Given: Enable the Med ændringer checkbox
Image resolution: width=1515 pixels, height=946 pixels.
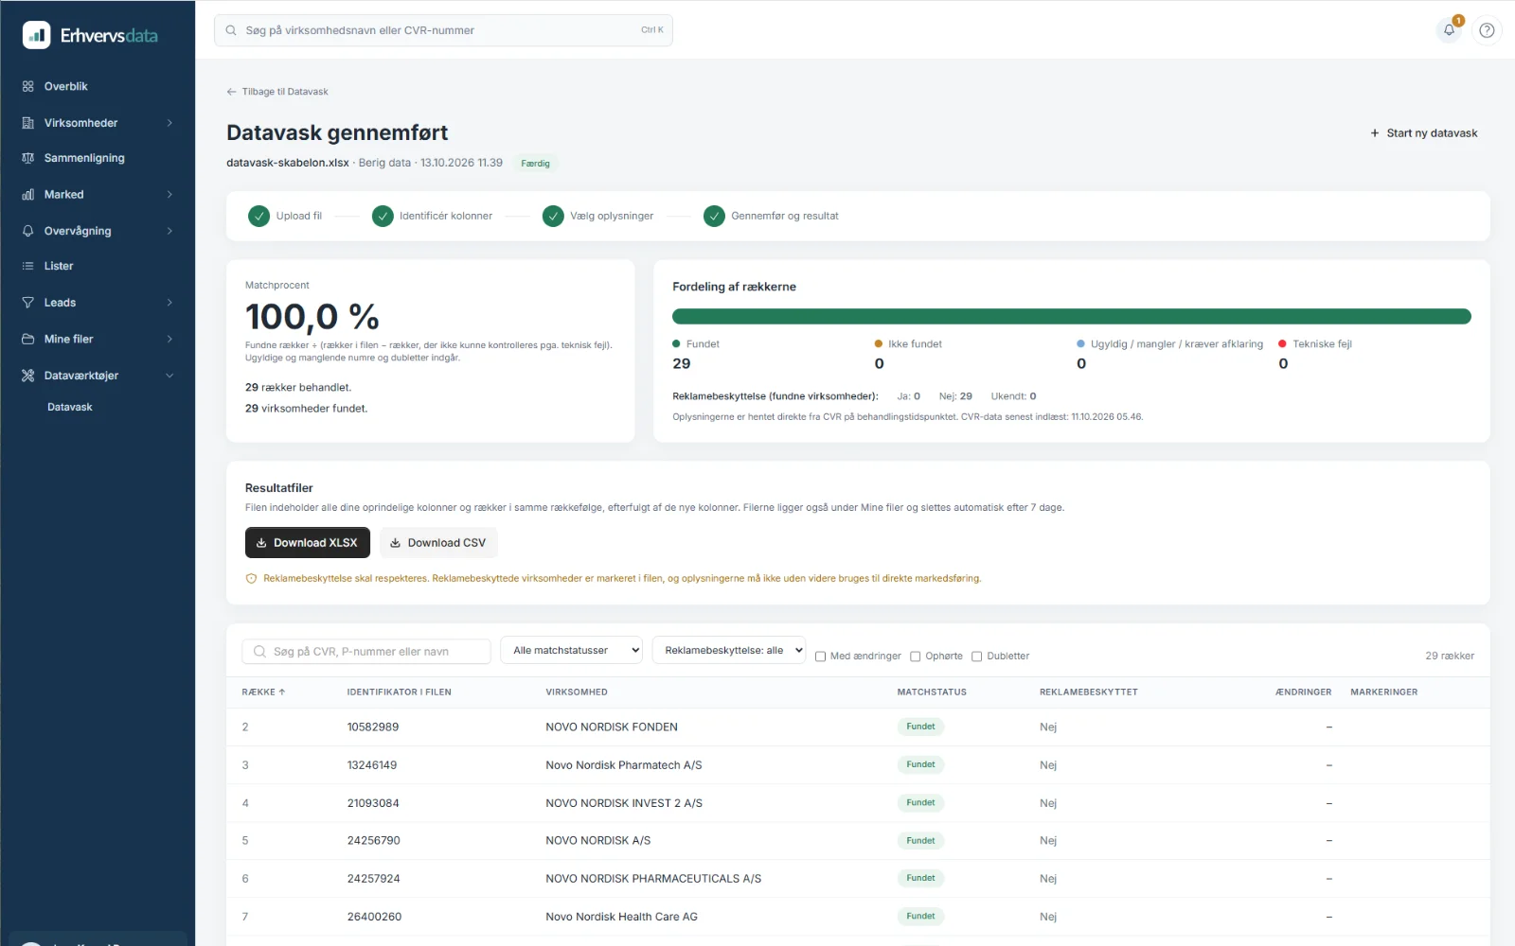Looking at the screenshot, I should tap(821, 657).
